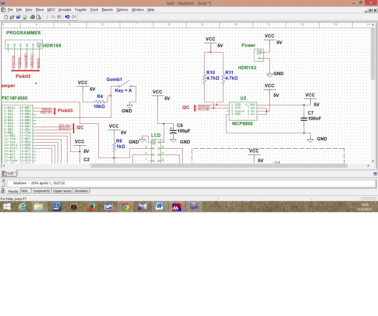Switch to Microsoft Word in taskbar

point(159,207)
